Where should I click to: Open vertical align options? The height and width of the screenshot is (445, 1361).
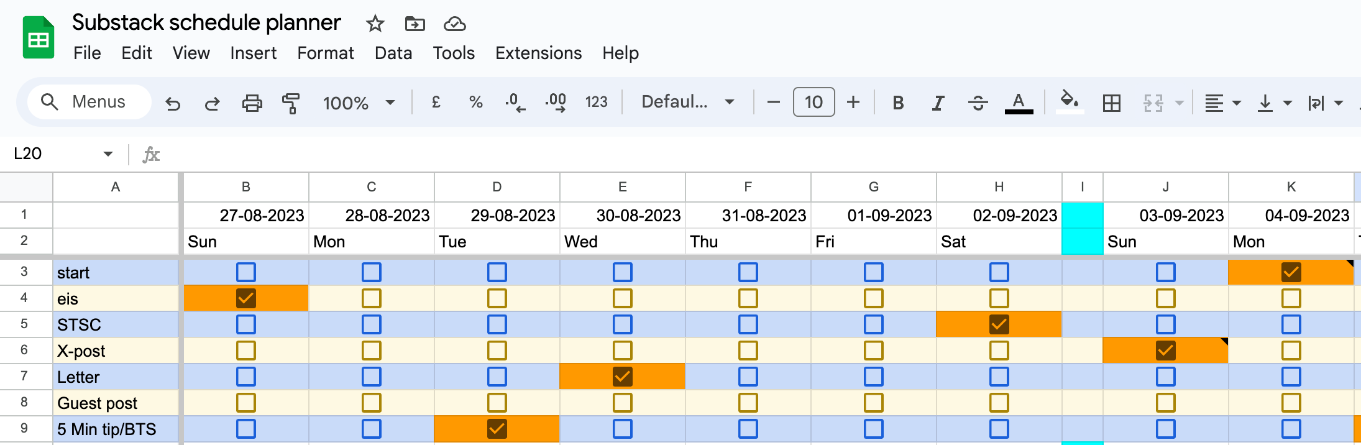point(1265,103)
